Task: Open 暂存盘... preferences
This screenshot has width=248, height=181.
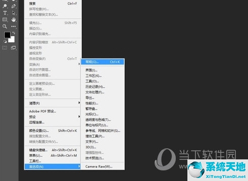Action: click(x=103, y=109)
